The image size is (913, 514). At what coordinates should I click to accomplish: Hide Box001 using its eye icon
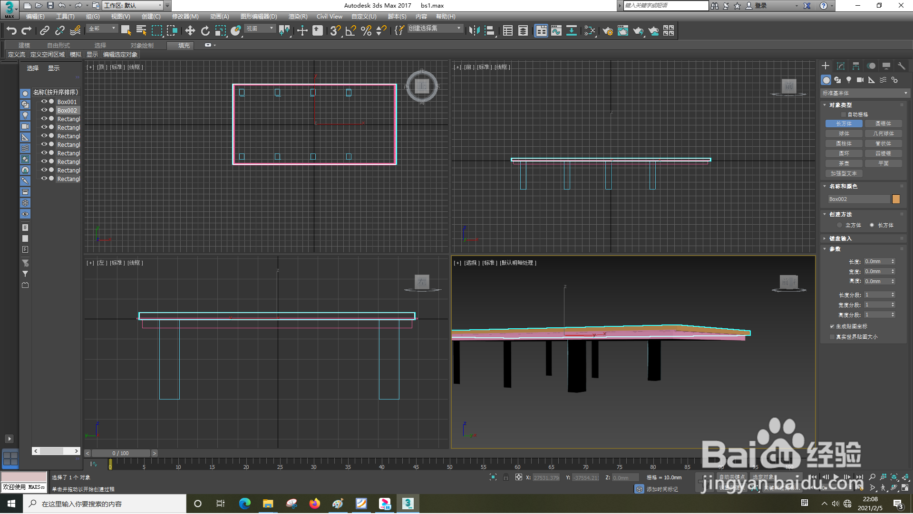click(44, 102)
